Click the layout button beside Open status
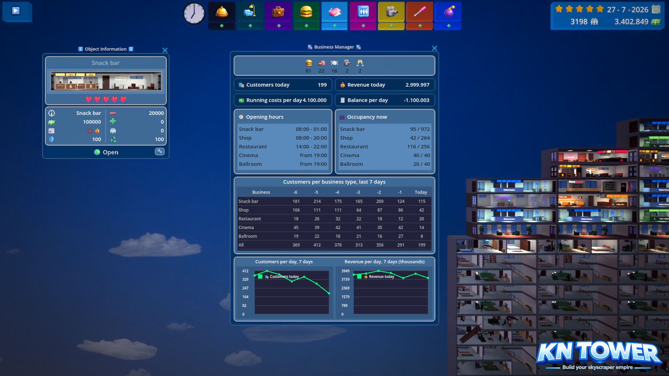This screenshot has width=669, height=376. tap(160, 151)
